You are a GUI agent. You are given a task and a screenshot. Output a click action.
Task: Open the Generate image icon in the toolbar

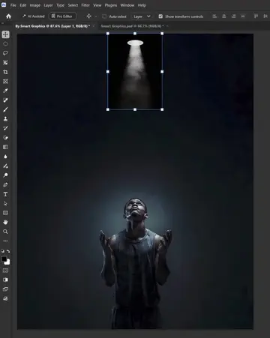coord(5,280)
